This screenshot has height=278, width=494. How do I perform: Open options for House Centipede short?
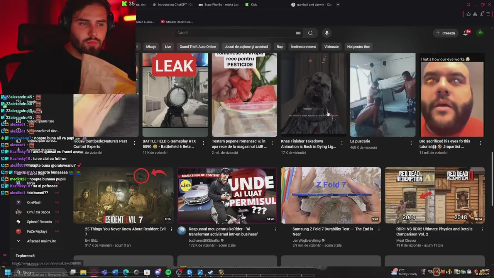click(x=134, y=143)
